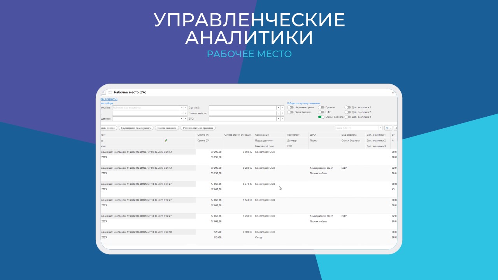Expand the Сценарий dropdown list
Viewport: 498px width, 280px height.
pos(278,108)
